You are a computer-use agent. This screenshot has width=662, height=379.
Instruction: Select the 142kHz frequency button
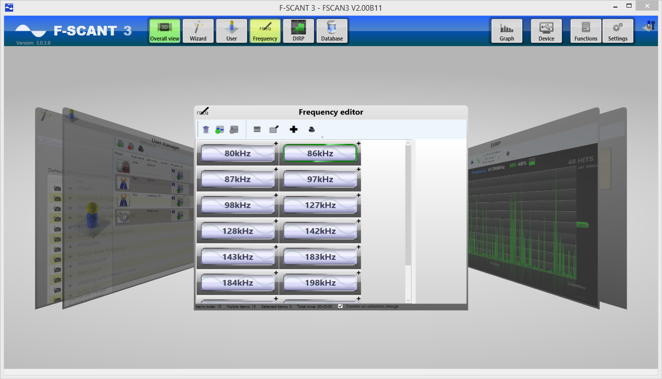coord(320,231)
